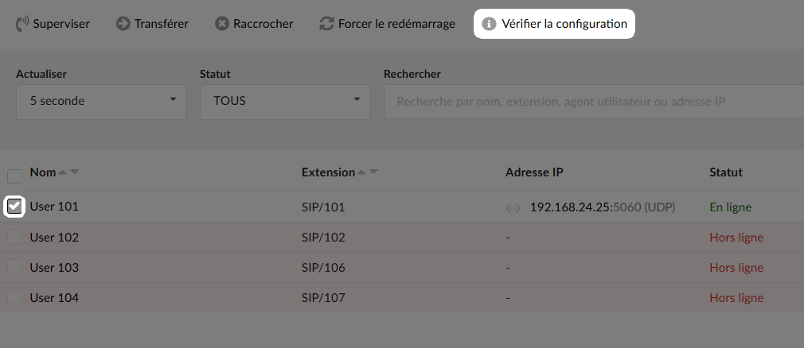Click the Forcer le redémarrage label
The width and height of the screenshot is (804, 348).
click(396, 24)
